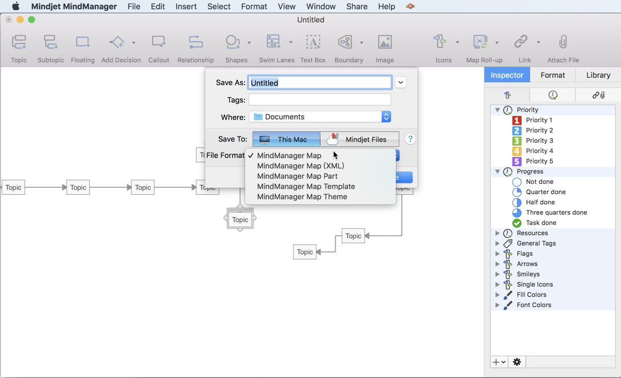Image resolution: width=621 pixels, height=378 pixels.
Task: Select MindManager Map Part format
Action: 320,176
